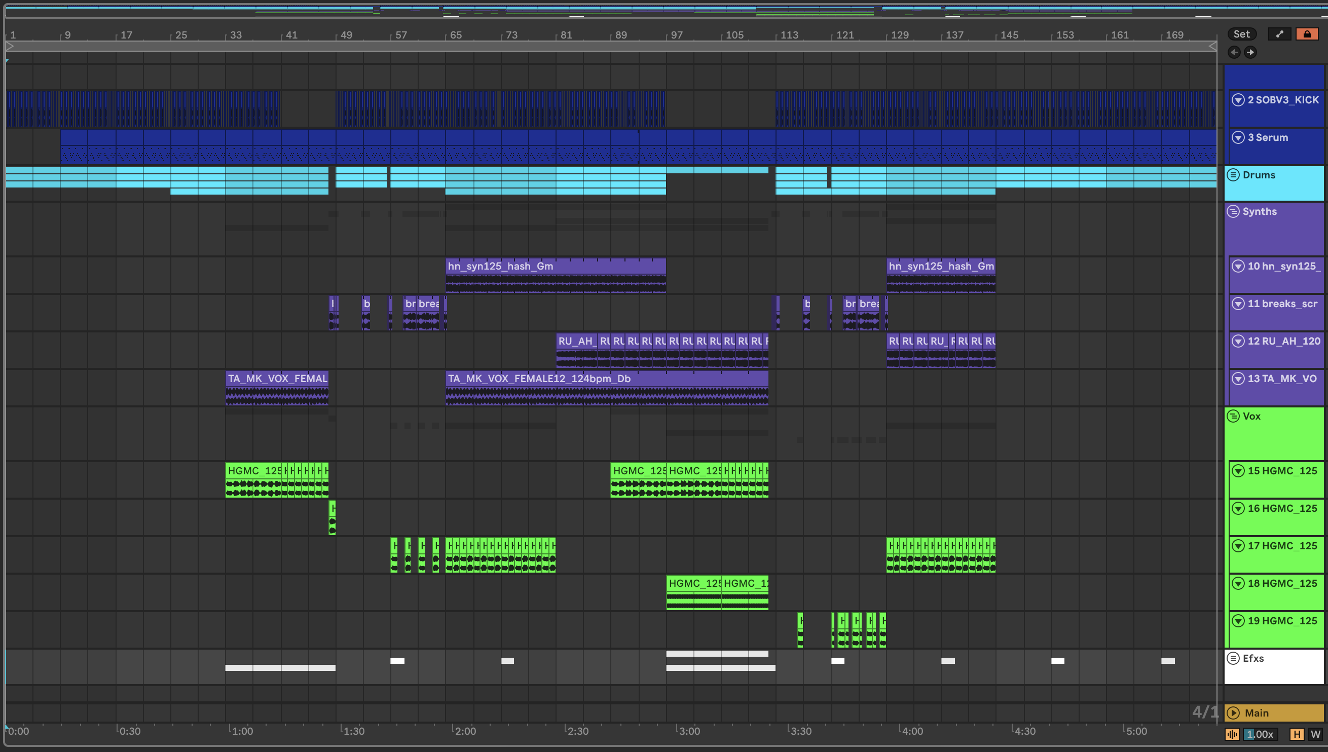The width and height of the screenshot is (1328, 752).
Task: Unfold the 3 Serum track
Action: pos(1238,137)
